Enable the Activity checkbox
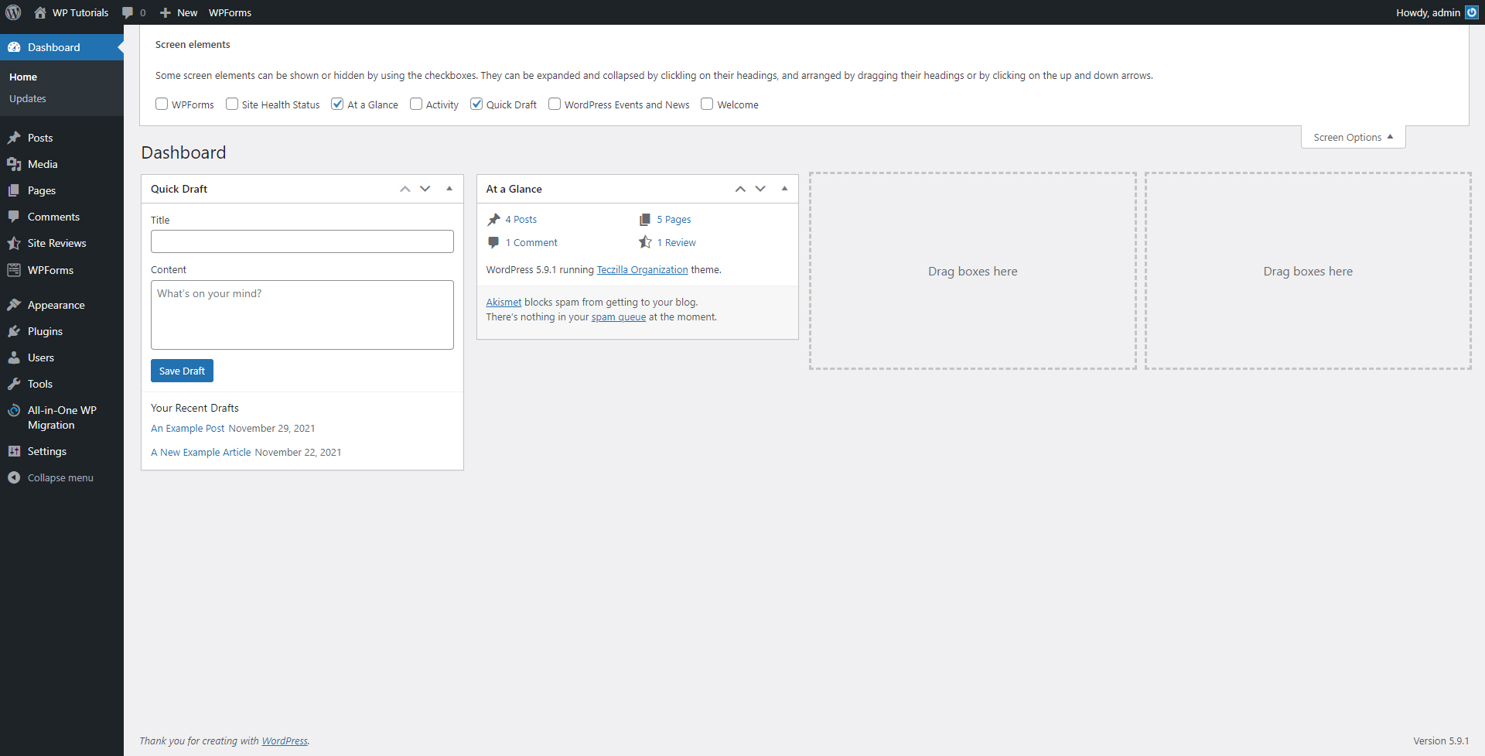The height and width of the screenshot is (756, 1485). coord(416,104)
